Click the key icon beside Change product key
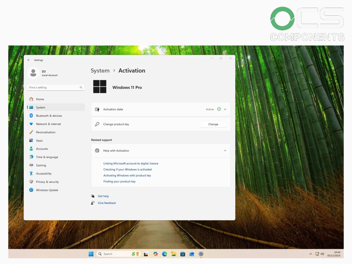Image resolution: width=352 pixels, height=264 pixels. click(x=97, y=124)
